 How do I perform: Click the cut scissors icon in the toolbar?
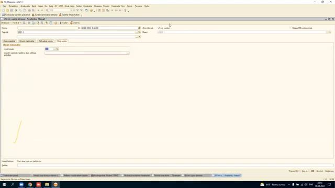coord(16,10)
